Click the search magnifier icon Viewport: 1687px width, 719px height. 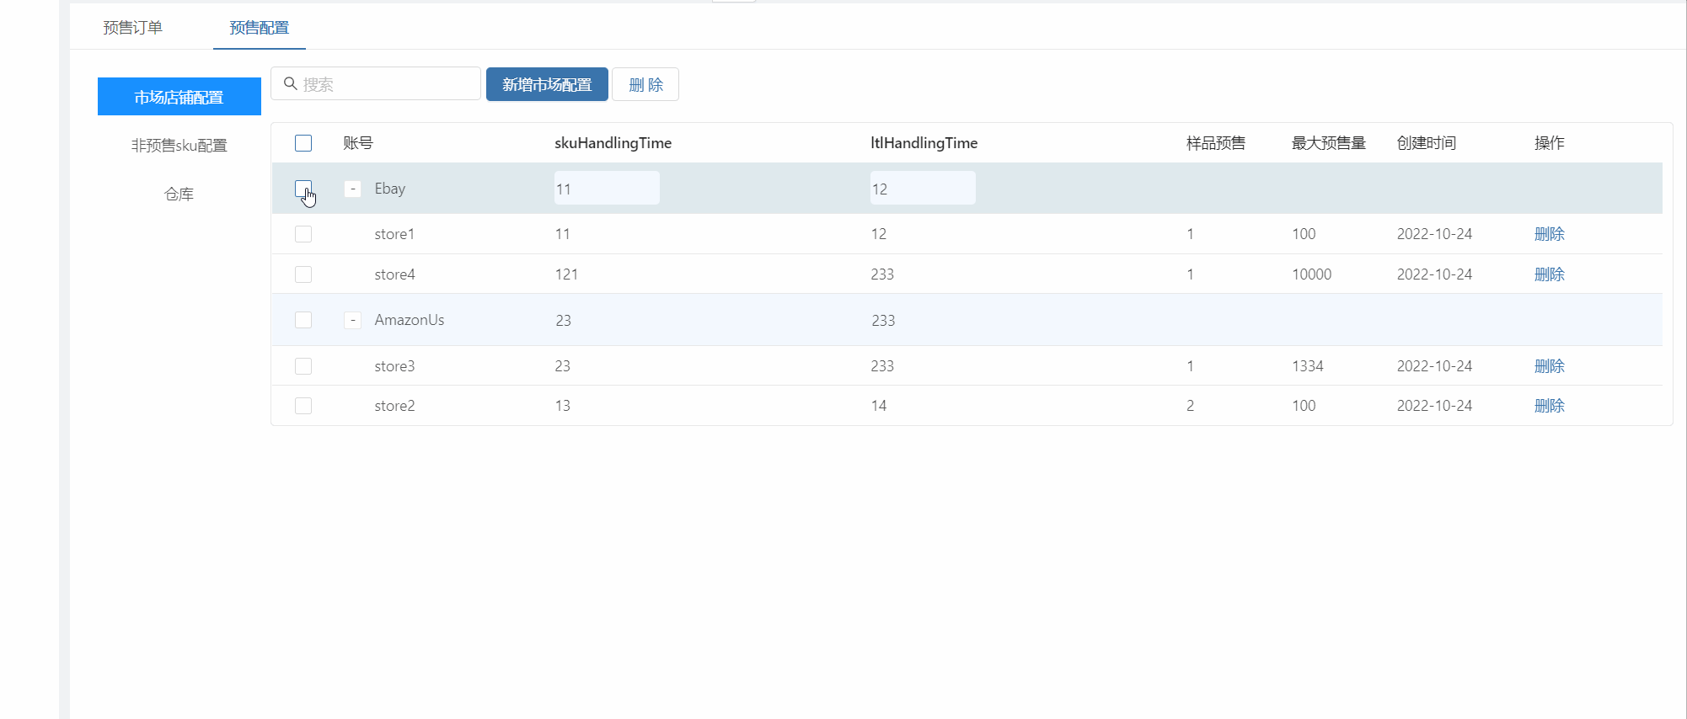[x=290, y=83]
